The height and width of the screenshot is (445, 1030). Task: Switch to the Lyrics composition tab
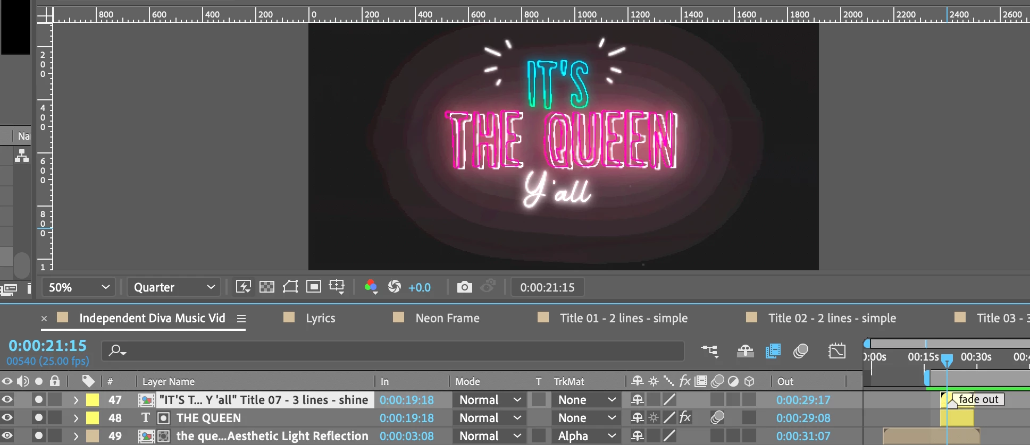coord(320,318)
